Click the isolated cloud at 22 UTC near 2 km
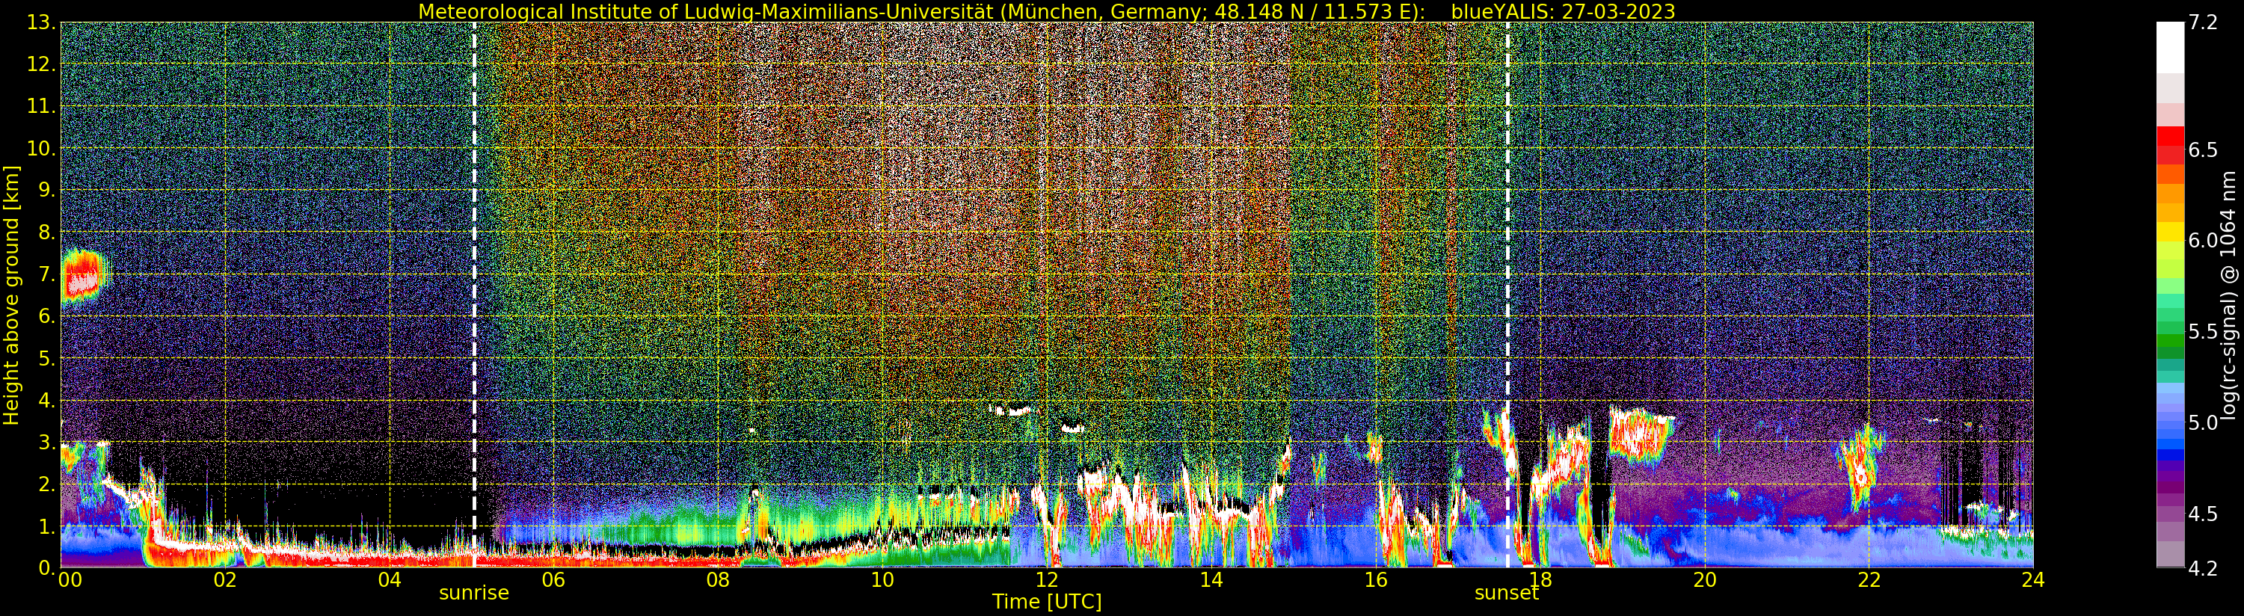2244x616 pixels. pos(1862,468)
